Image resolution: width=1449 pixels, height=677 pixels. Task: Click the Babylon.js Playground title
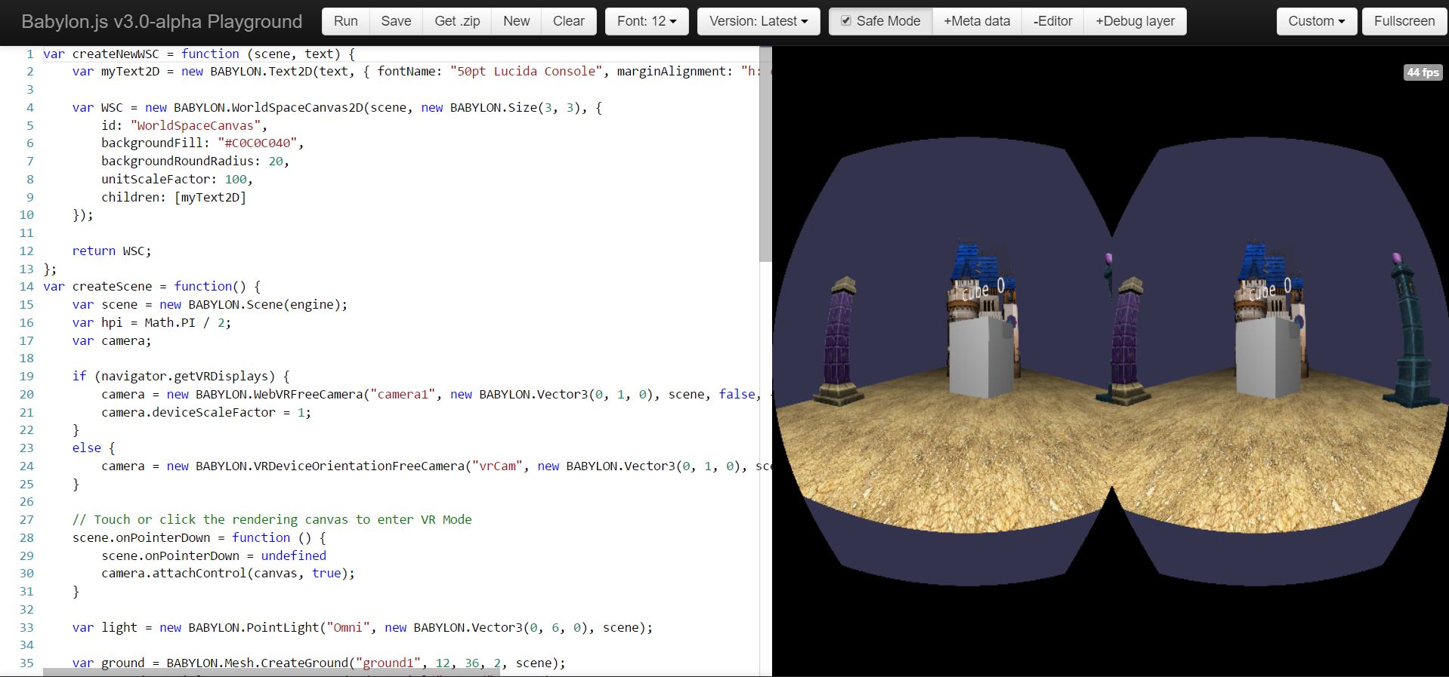click(x=162, y=22)
